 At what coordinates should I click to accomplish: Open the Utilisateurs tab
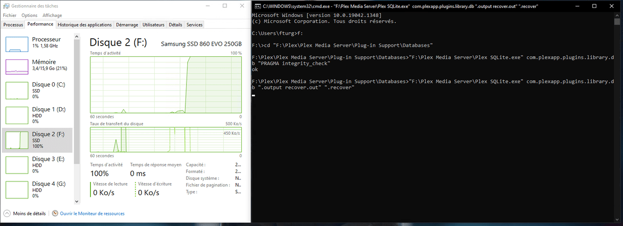[x=154, y=24]
